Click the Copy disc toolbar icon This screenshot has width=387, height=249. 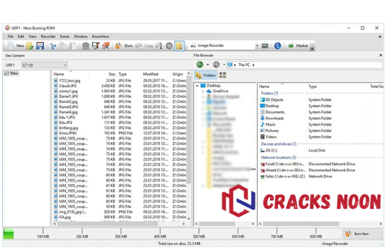(138, 46)
